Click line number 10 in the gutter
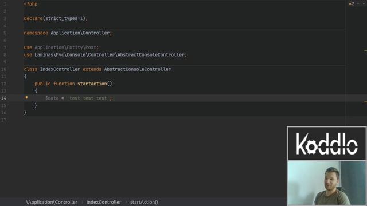This screenshot has height=206, width=367. 4,69
